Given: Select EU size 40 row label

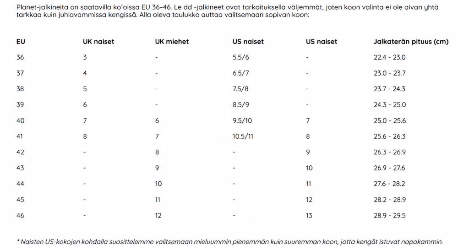Looking at the screenshot, I should 21,120.
